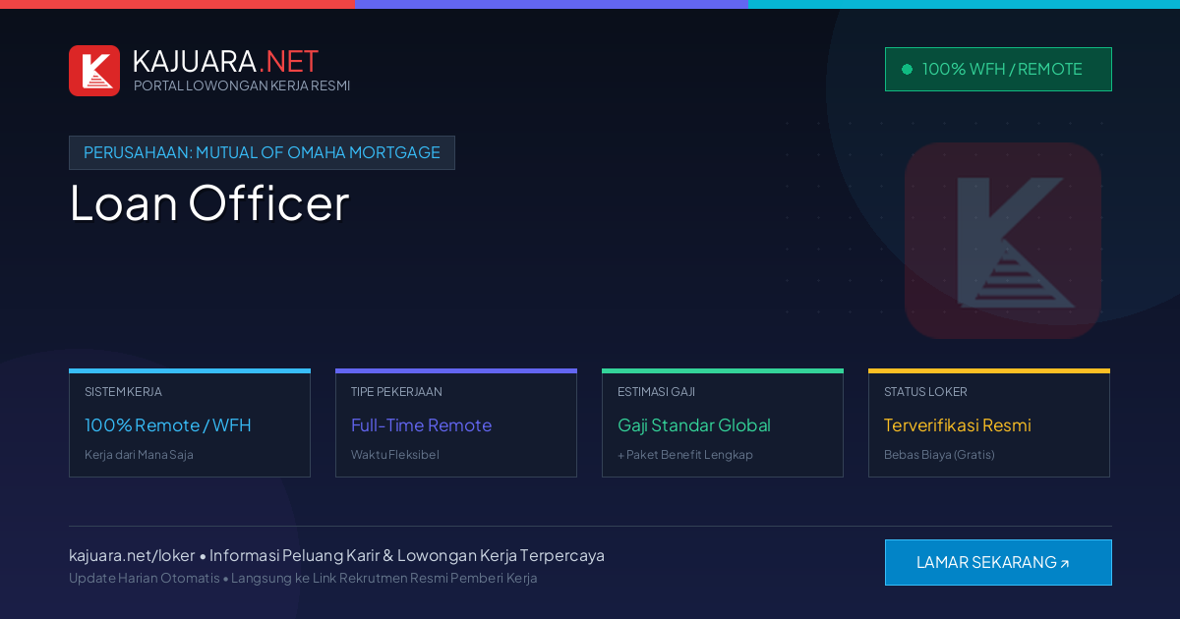Open the Sistem Kerja 100% Remote / WFH card

coord(190,423)
